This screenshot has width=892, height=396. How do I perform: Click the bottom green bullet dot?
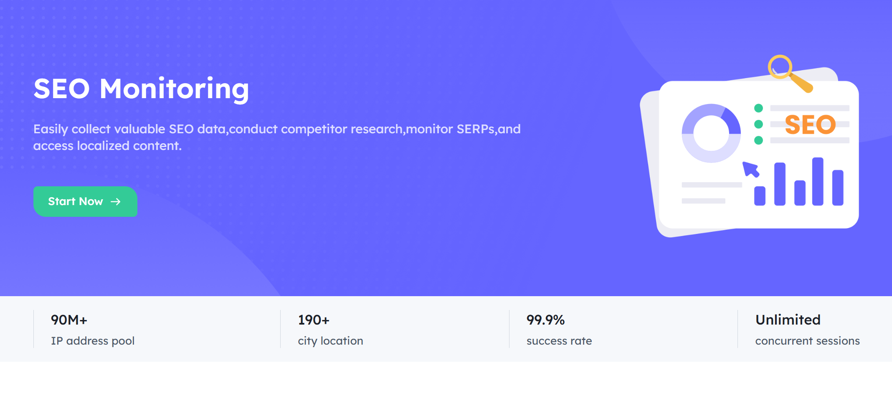click(759, 140)
